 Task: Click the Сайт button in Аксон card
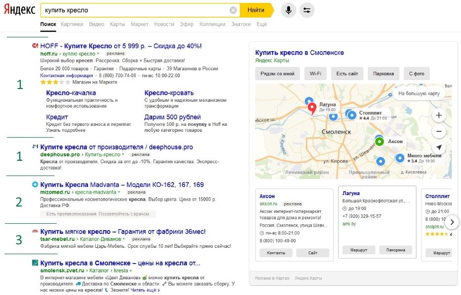coord(313,253)
